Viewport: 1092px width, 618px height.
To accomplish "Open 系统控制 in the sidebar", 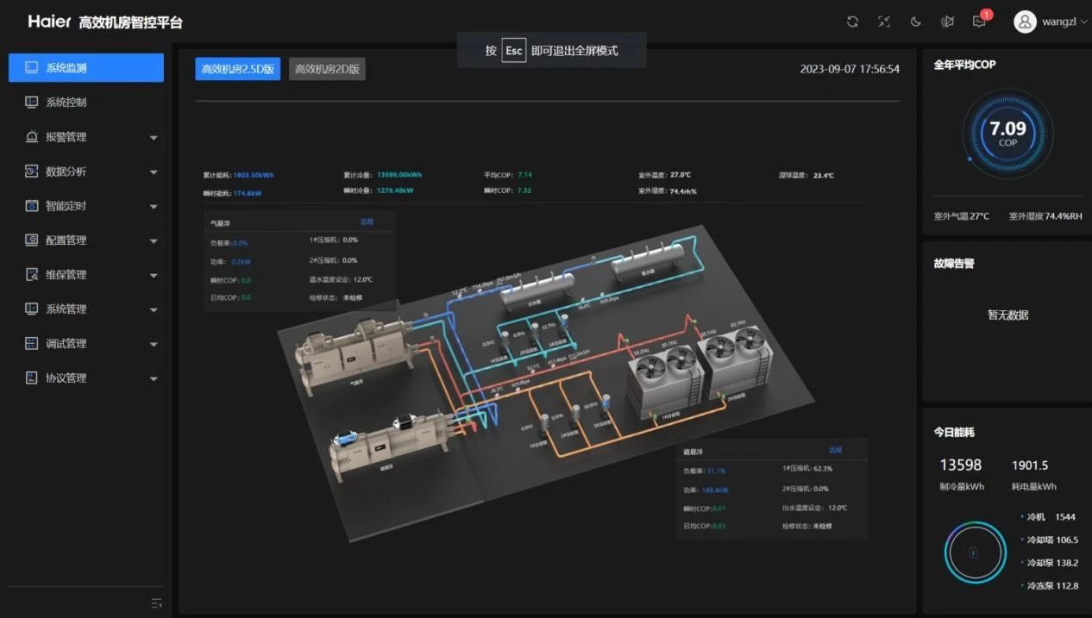I will pos(86,102).
